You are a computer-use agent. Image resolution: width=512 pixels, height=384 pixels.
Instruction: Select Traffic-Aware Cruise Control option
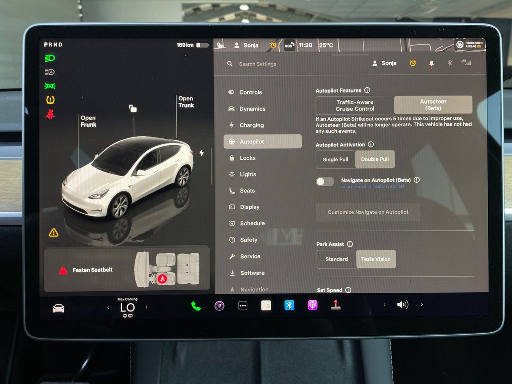click(x=355, y=105)
